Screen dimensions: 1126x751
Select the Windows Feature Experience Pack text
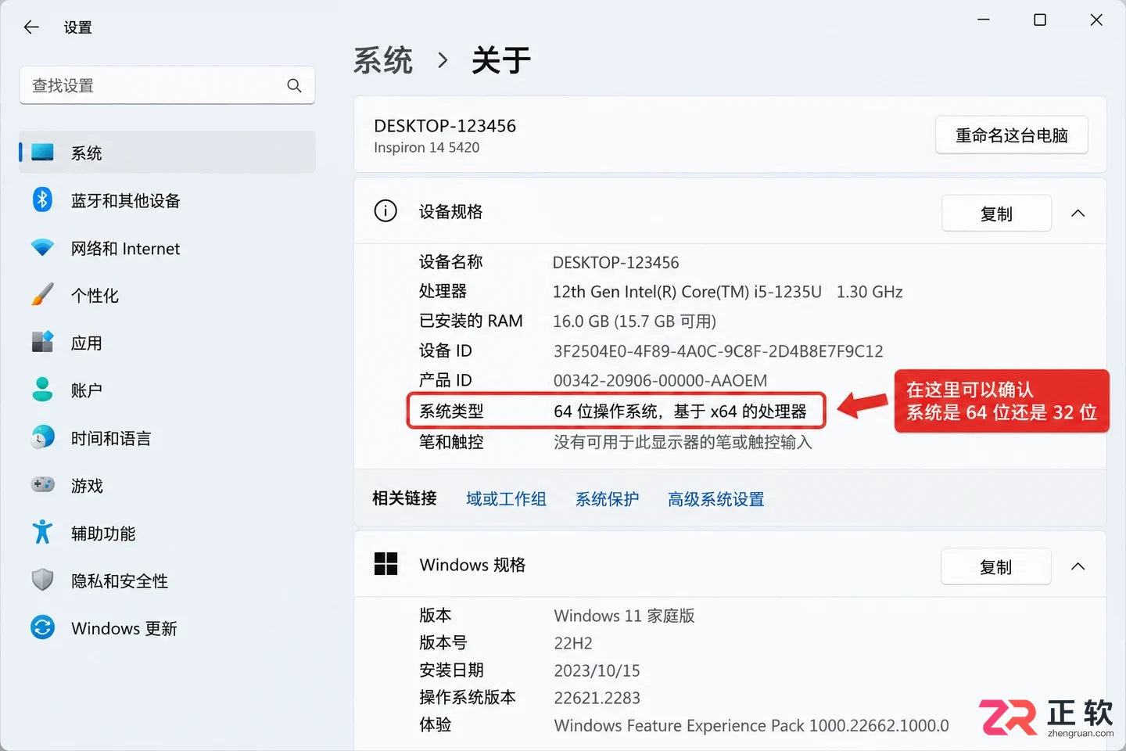[751, 726]
